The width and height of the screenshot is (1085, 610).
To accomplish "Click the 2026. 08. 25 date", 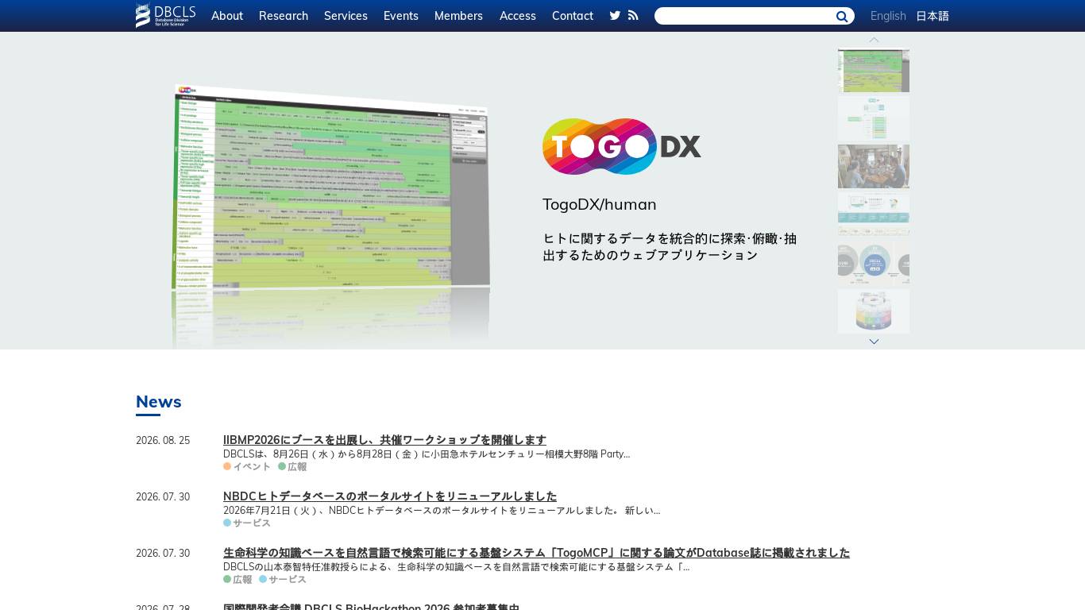I will [x=163, y=441].
